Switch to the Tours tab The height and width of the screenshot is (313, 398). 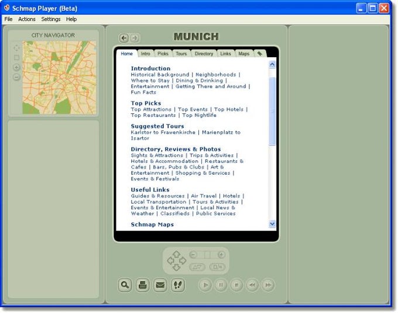point(181,54)
